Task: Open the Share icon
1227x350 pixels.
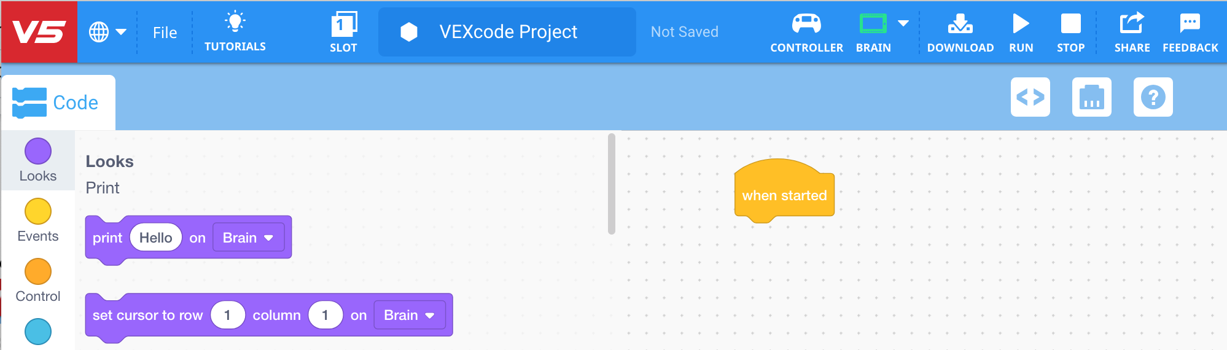Action: [x=1132, y=25]
